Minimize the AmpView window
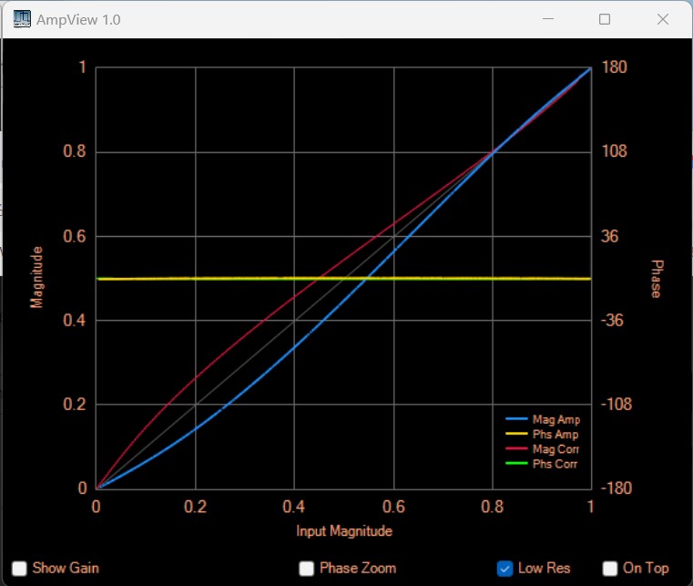This screenshot has height=586, width=693. [548, 19]
